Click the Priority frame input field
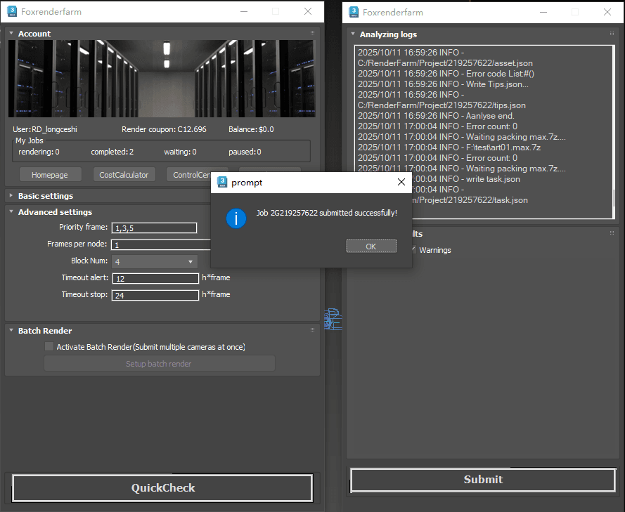The height and width of the screenshot is (512, 625). point(154,228)
